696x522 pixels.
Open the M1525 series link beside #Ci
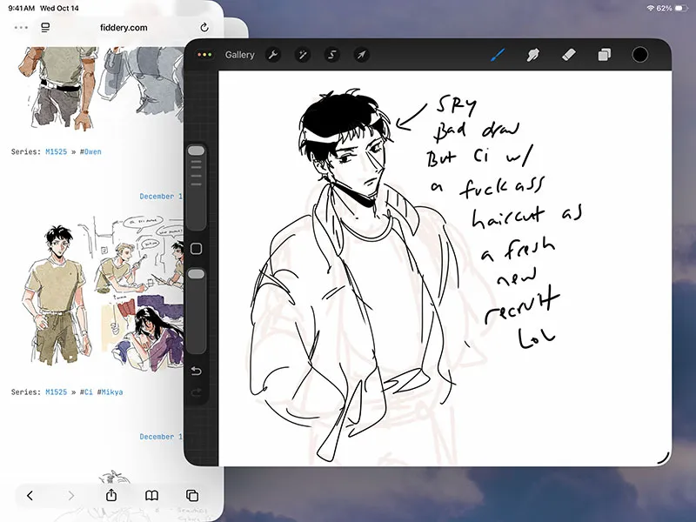coord(57,392)
